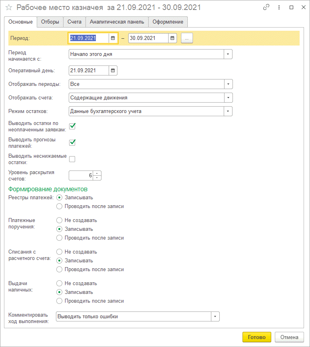Switch to the Отборы tab
Screen dimensions: 310x347
point(50,22)
